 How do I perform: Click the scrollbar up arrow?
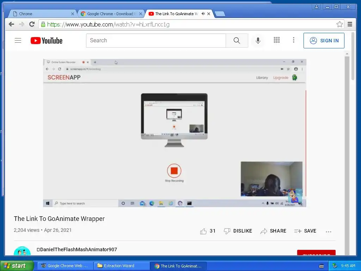pos(347,54)
